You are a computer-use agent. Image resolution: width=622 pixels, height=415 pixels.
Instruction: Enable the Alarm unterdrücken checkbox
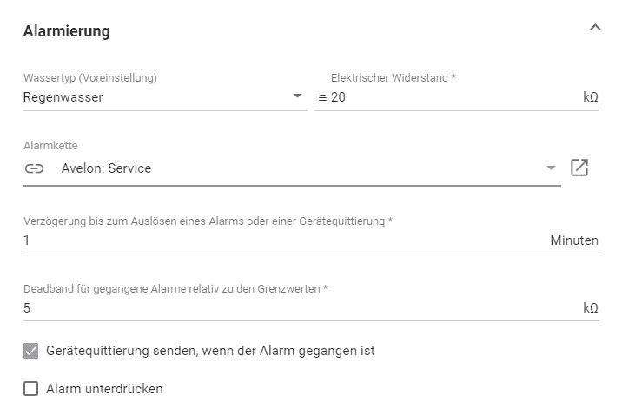(31, 389)
